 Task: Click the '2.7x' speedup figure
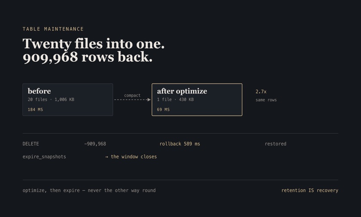click(x=261, y=92)
